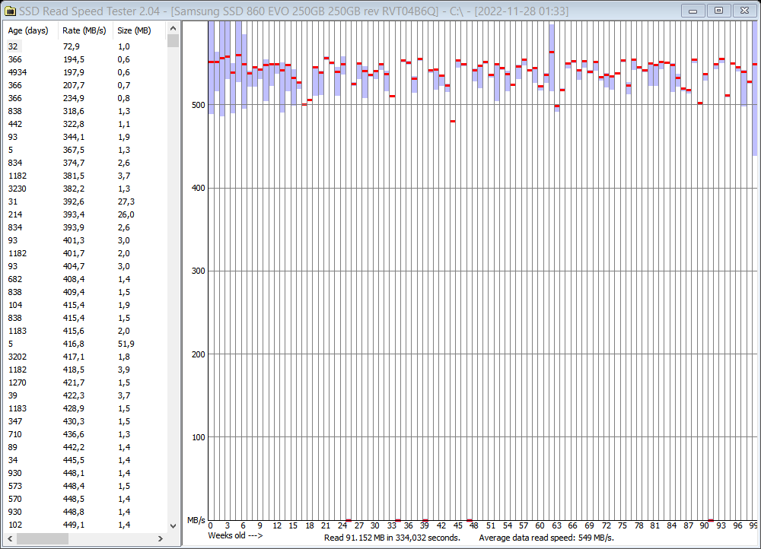Select the row with age 89

click(x=85, y=447)
